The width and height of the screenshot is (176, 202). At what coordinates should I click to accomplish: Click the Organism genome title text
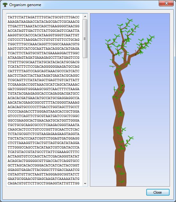25,5
